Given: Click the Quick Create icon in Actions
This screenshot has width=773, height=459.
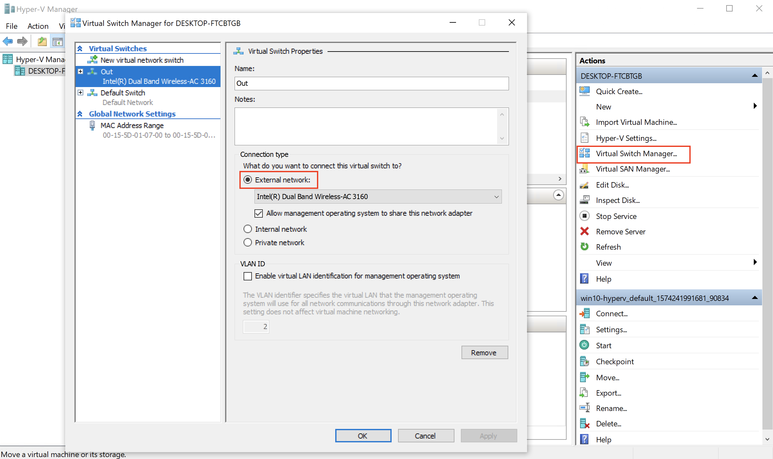Looking at the screenshot, I should click(584, 91).
